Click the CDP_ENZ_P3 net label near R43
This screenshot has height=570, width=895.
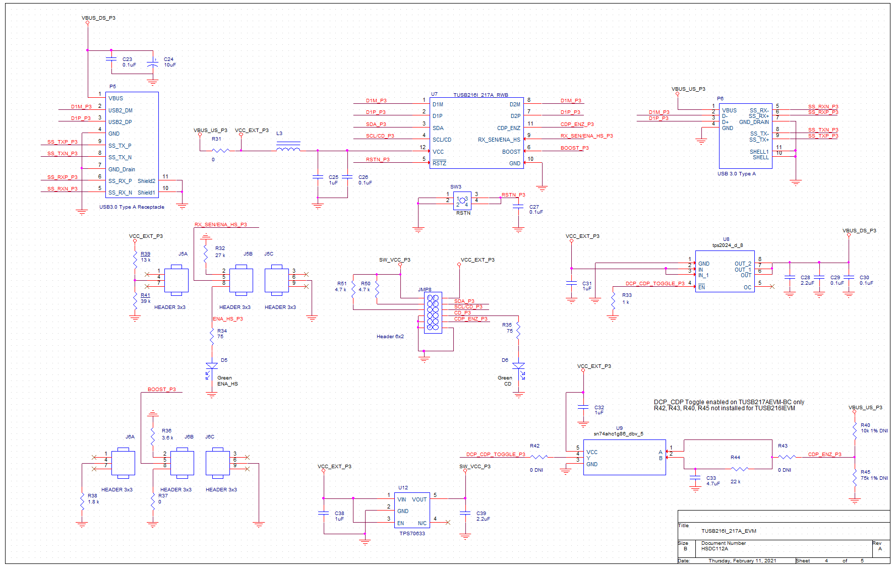tap(825, 454)
